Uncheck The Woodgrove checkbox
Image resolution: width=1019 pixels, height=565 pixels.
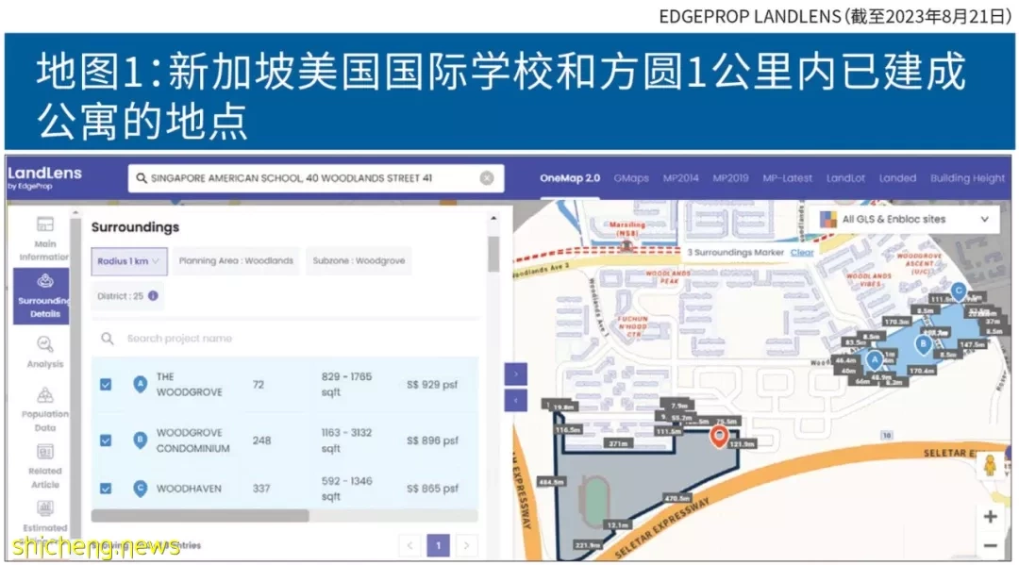[106, 385]
